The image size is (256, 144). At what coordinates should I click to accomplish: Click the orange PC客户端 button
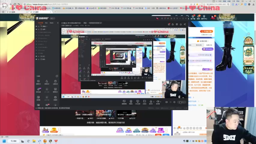[x=206, y=31]
